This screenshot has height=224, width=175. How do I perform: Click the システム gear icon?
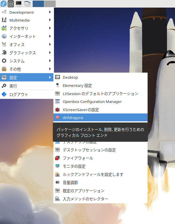[x=4, y=61]
